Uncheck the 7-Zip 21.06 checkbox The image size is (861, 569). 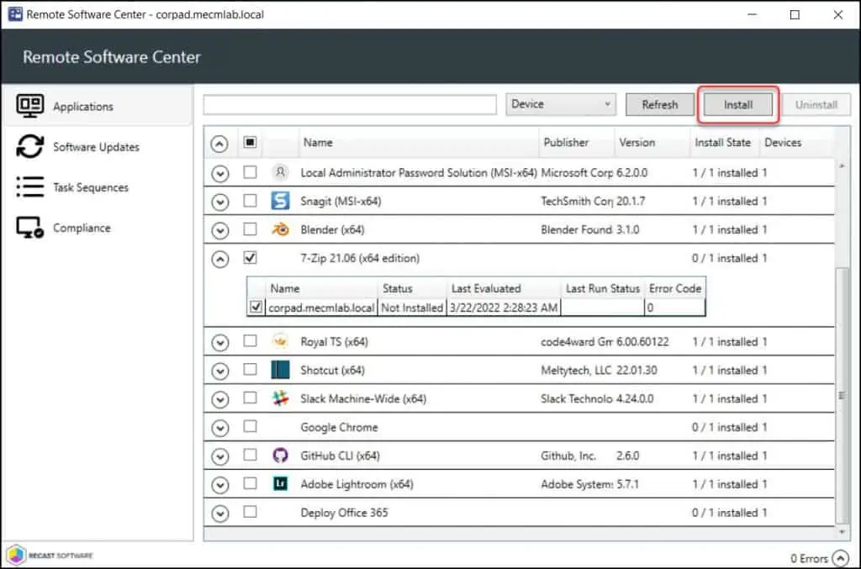tap(250, 257)
